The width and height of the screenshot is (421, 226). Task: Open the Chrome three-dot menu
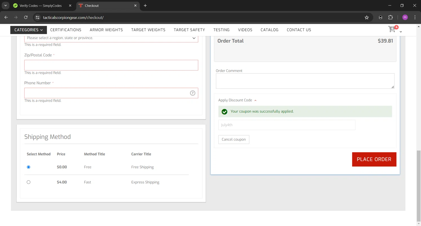click(x=415, y=17)
